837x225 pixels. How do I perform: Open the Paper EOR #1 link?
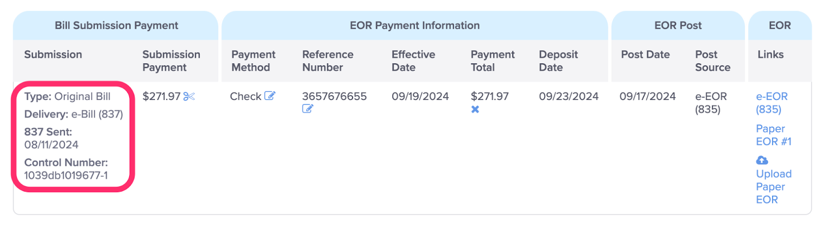pyautogui.click(x=774, y=135)
